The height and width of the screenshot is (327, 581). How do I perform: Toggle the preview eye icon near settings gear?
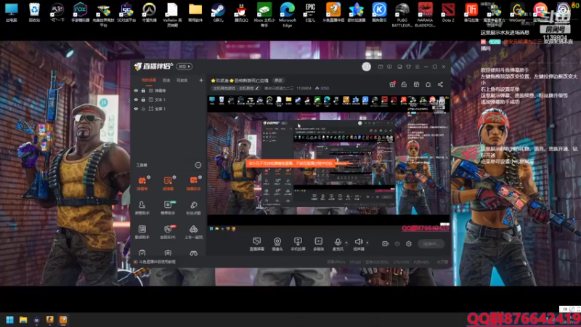[397, 243]
